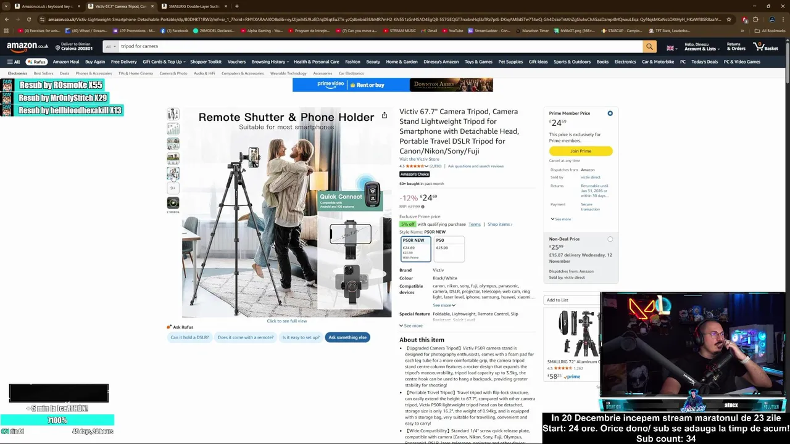This screenshot has width=790, height=444.
Task: Click Visit the Victiv Store link
Action: coord(419,159)
